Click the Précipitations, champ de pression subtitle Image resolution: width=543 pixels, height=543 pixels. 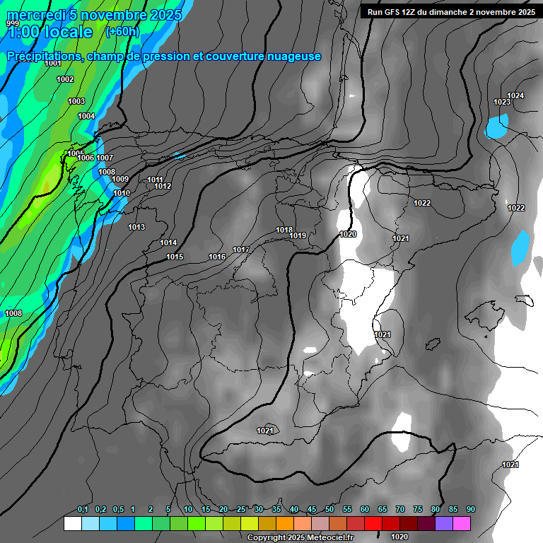coord(164,57)
